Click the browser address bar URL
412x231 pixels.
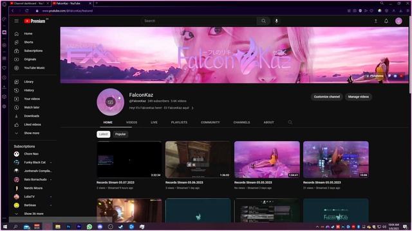coord(68,11)
